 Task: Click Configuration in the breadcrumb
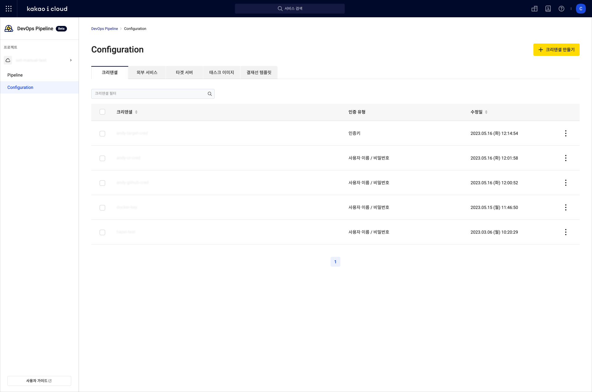tap(135, 29)
